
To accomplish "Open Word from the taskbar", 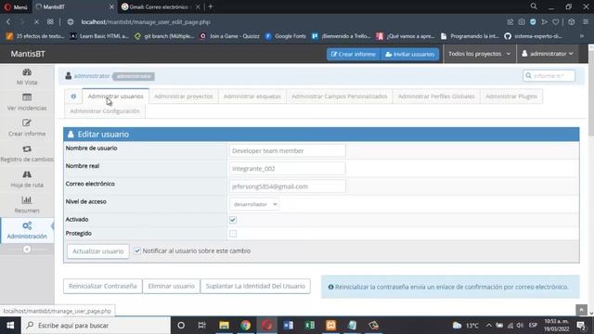I will click(289, 326).
